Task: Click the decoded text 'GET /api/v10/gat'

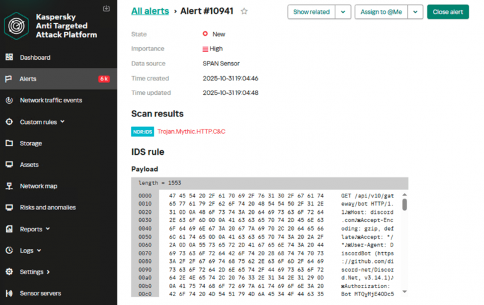Action: click(367, 196)
